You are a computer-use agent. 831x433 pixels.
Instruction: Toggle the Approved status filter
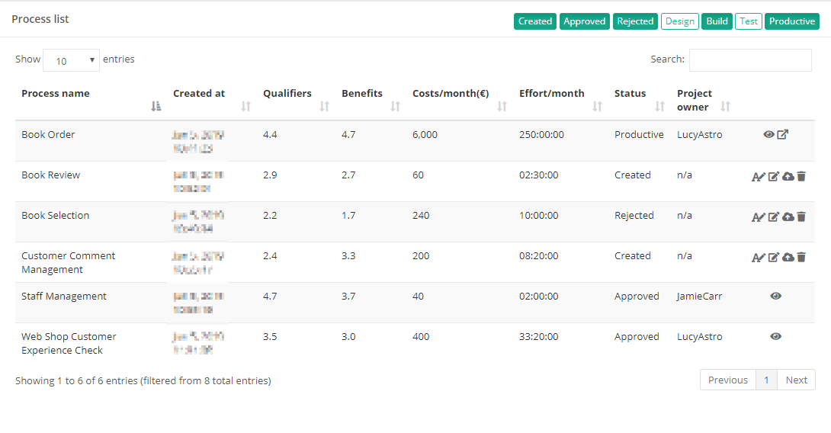click(x=585, y=21)
